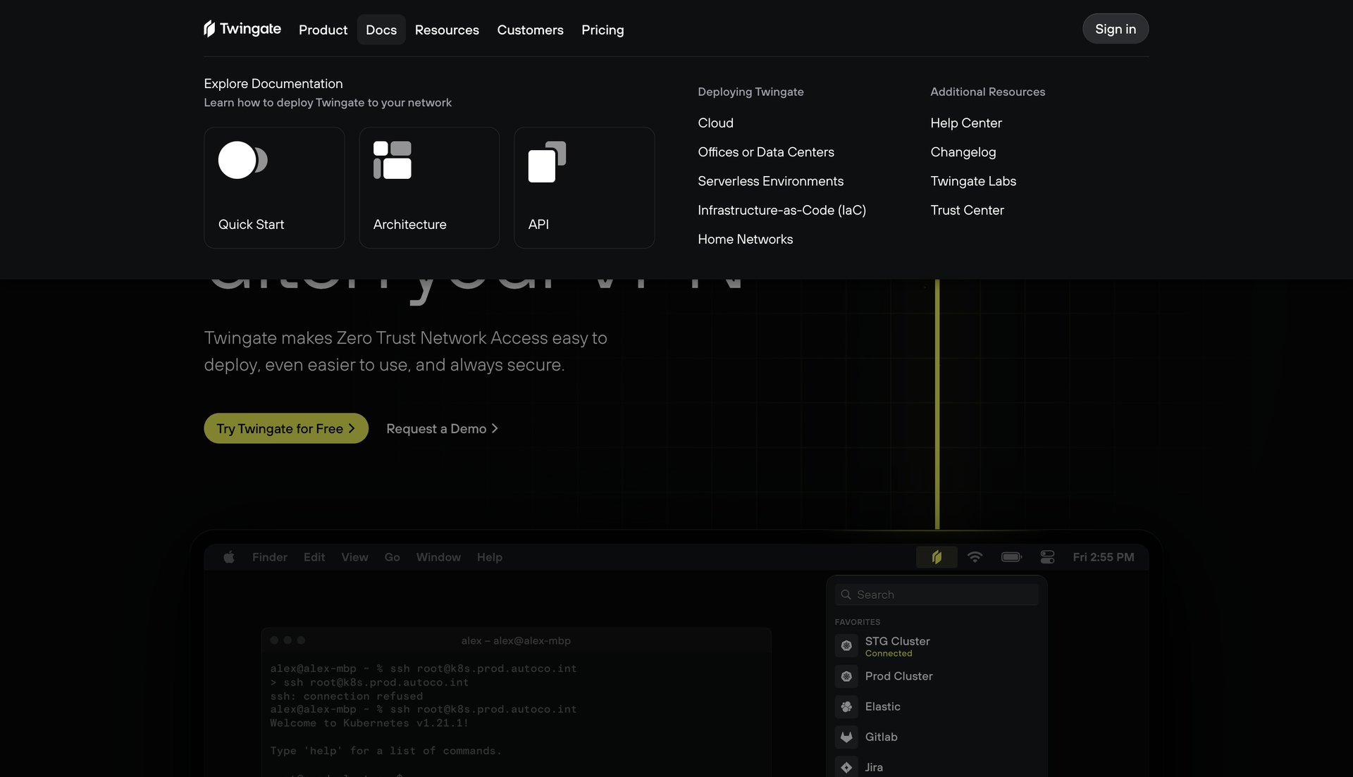Click the Twingate logo in the navigation bar
The height and width of the screenshot is (777, 1353).
coord(242,29)
